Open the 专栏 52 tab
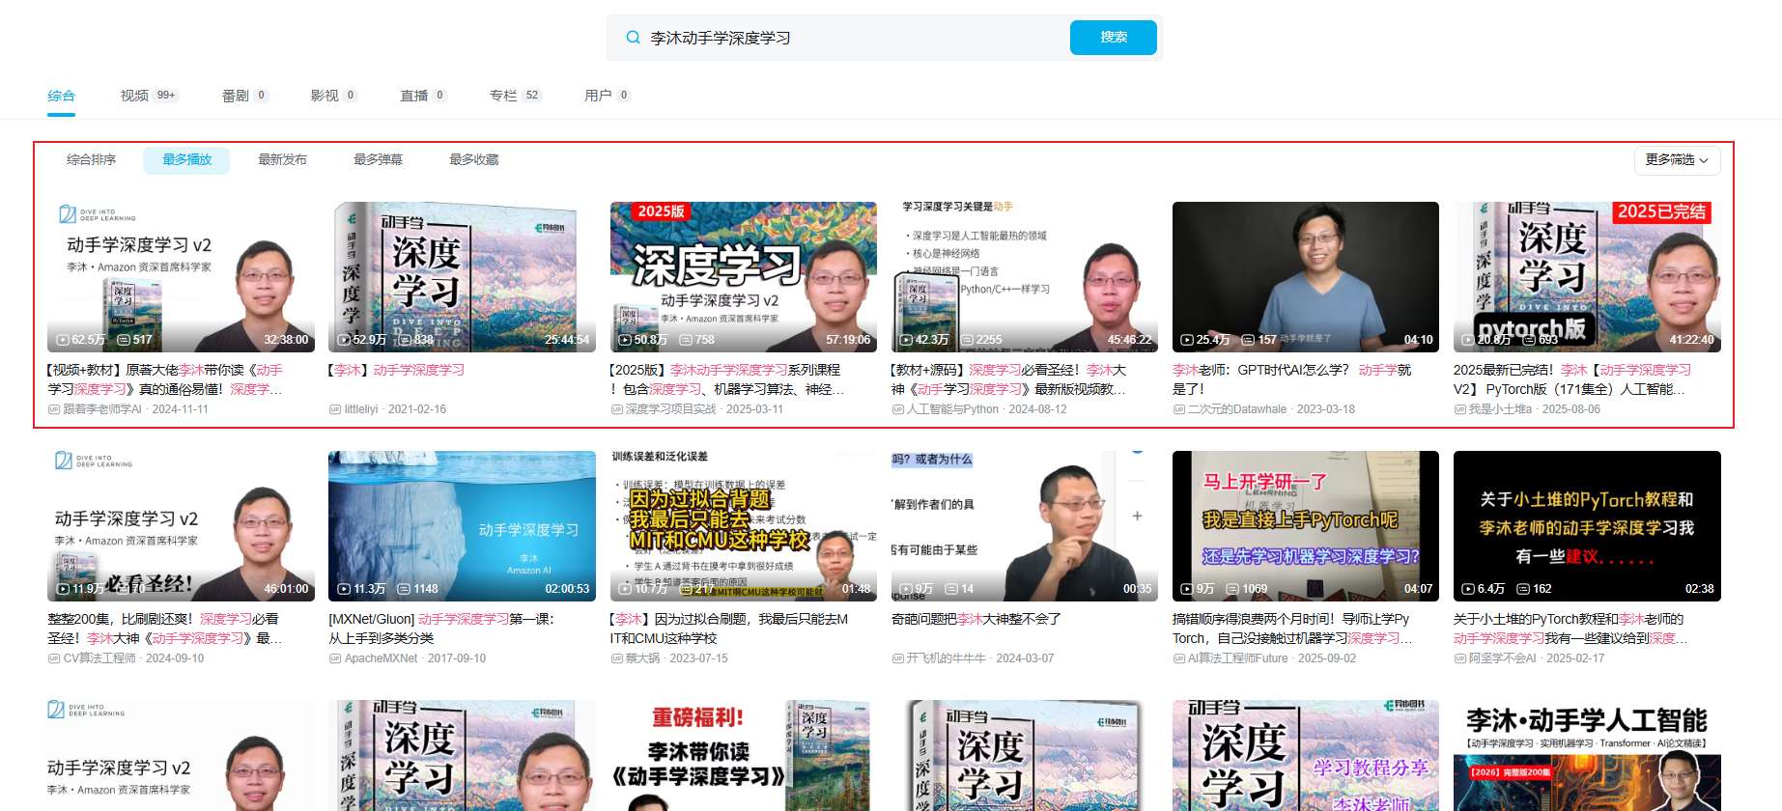1782x811 pixels. [x=515, y=96]
